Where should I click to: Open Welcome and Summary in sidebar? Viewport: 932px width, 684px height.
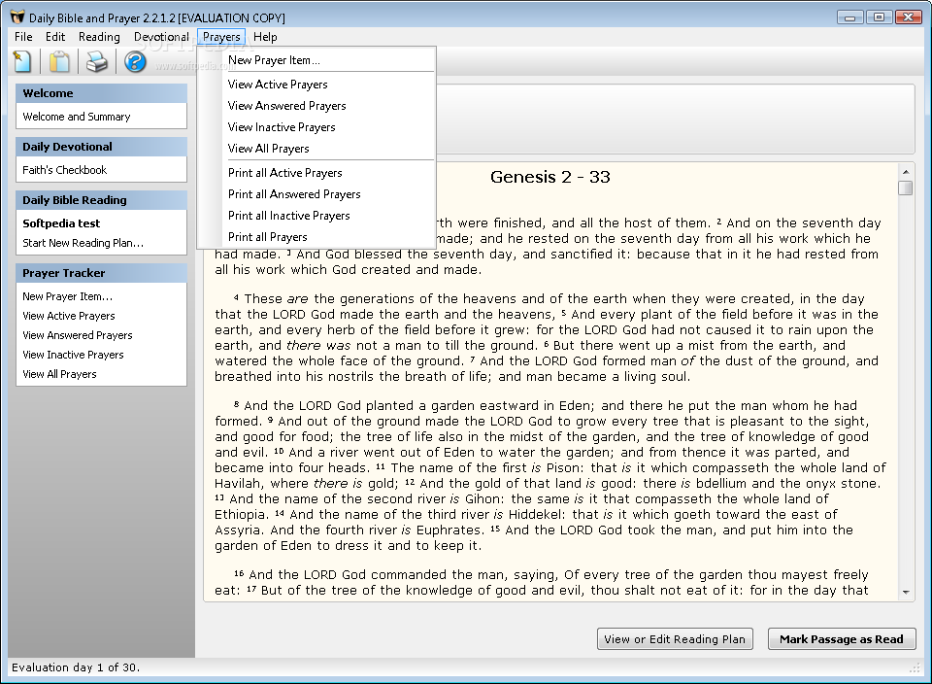coord(77,117)
